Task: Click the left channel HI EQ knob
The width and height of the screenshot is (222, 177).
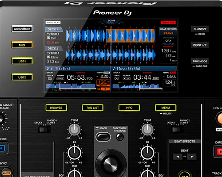Action: click(75, 153)
